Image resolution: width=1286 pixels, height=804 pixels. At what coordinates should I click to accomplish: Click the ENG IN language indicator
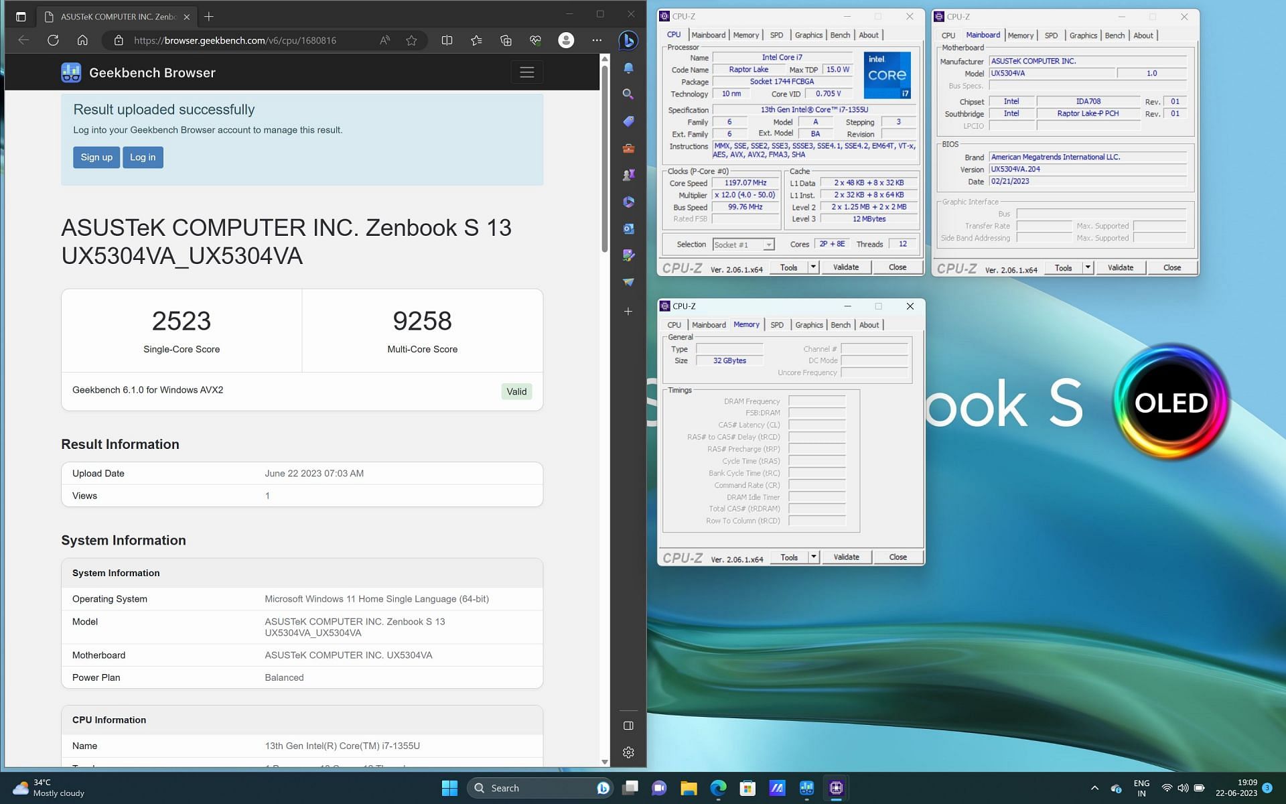tap(1141, 788)
